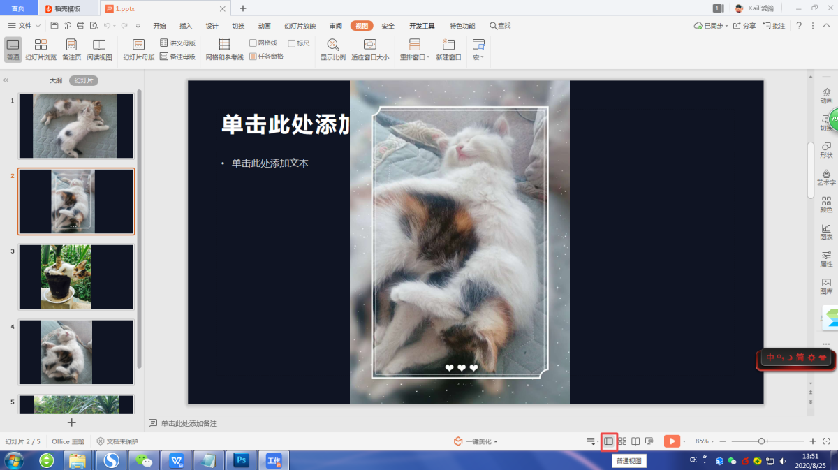This screenshot has height=470, width=838.
Task: Open the WordArt (艺术字) sidebar panel
Action: [x=826, y=175]
